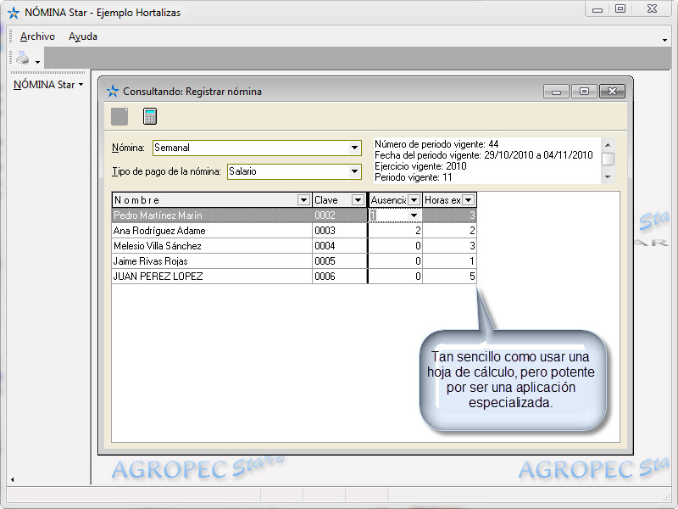678x509 pixels.
Task: Click the Clave cell 0005
Action: [x=340, y=261]
